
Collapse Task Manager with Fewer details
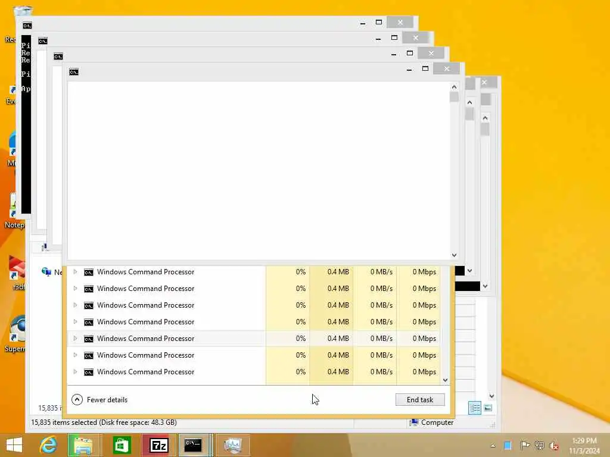(99, 399)
